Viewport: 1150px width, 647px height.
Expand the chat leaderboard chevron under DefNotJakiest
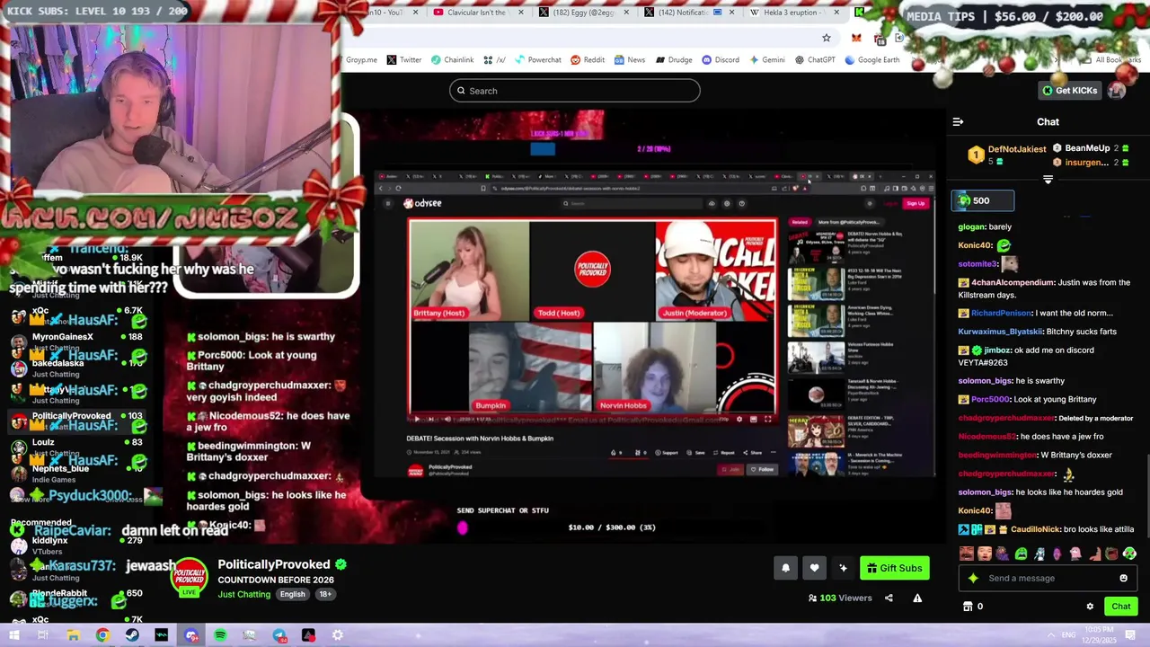coord(1048,180)
